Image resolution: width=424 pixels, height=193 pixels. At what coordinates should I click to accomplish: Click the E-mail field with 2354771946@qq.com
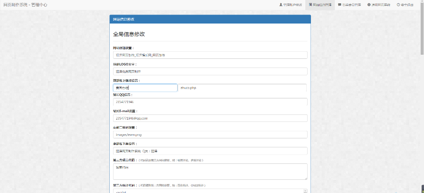click(x=210, y=118)
